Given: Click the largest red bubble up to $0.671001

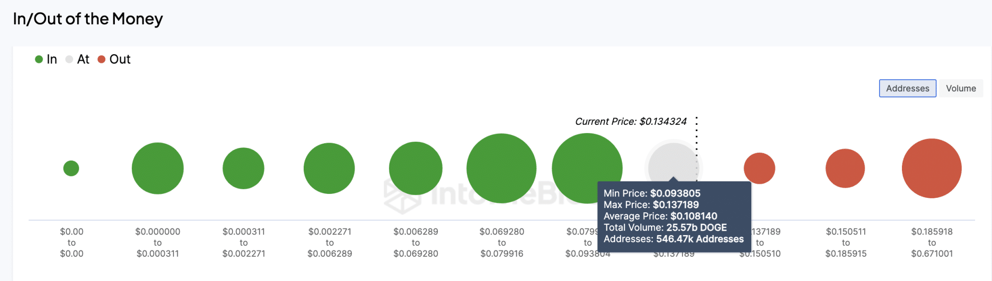Looking at the screenshot, I should pos(931,168).
